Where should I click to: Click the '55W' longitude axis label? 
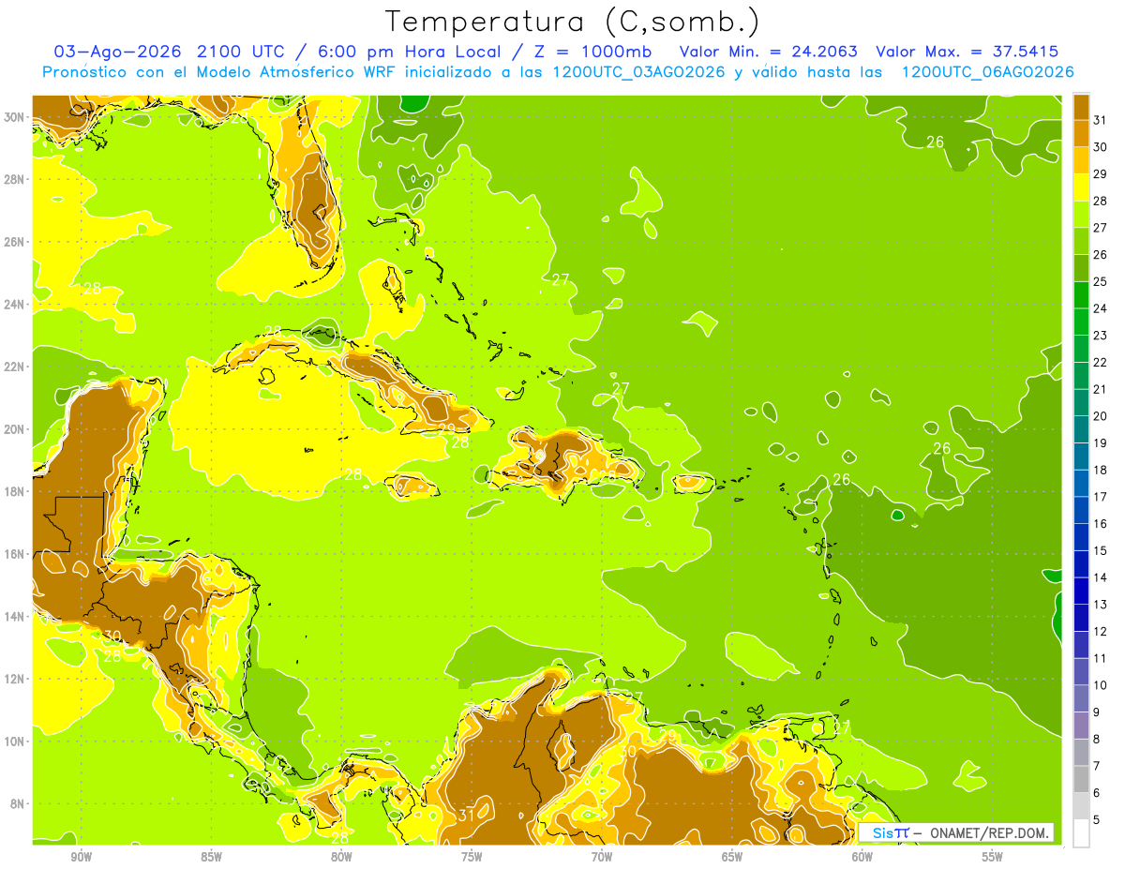point(993,857)
